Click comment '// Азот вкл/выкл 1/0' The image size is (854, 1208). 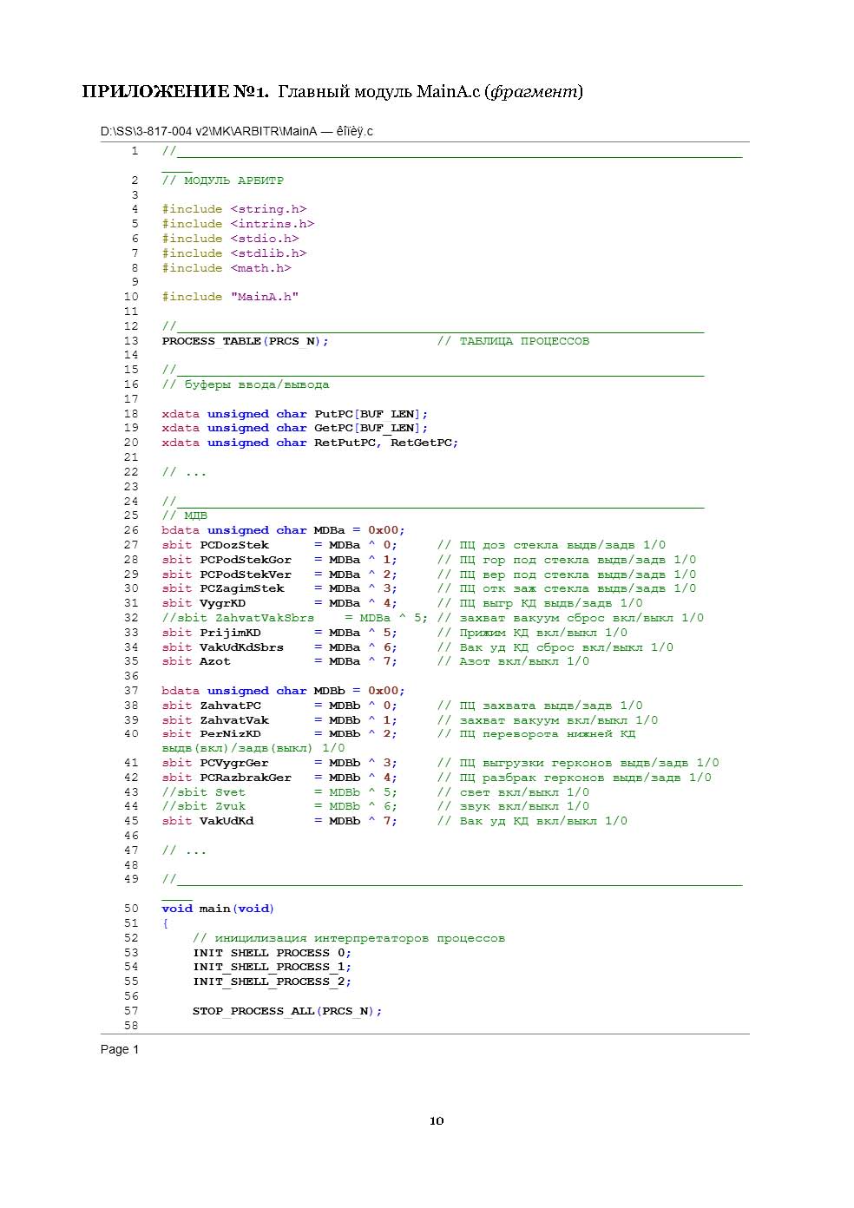(513, 661)
